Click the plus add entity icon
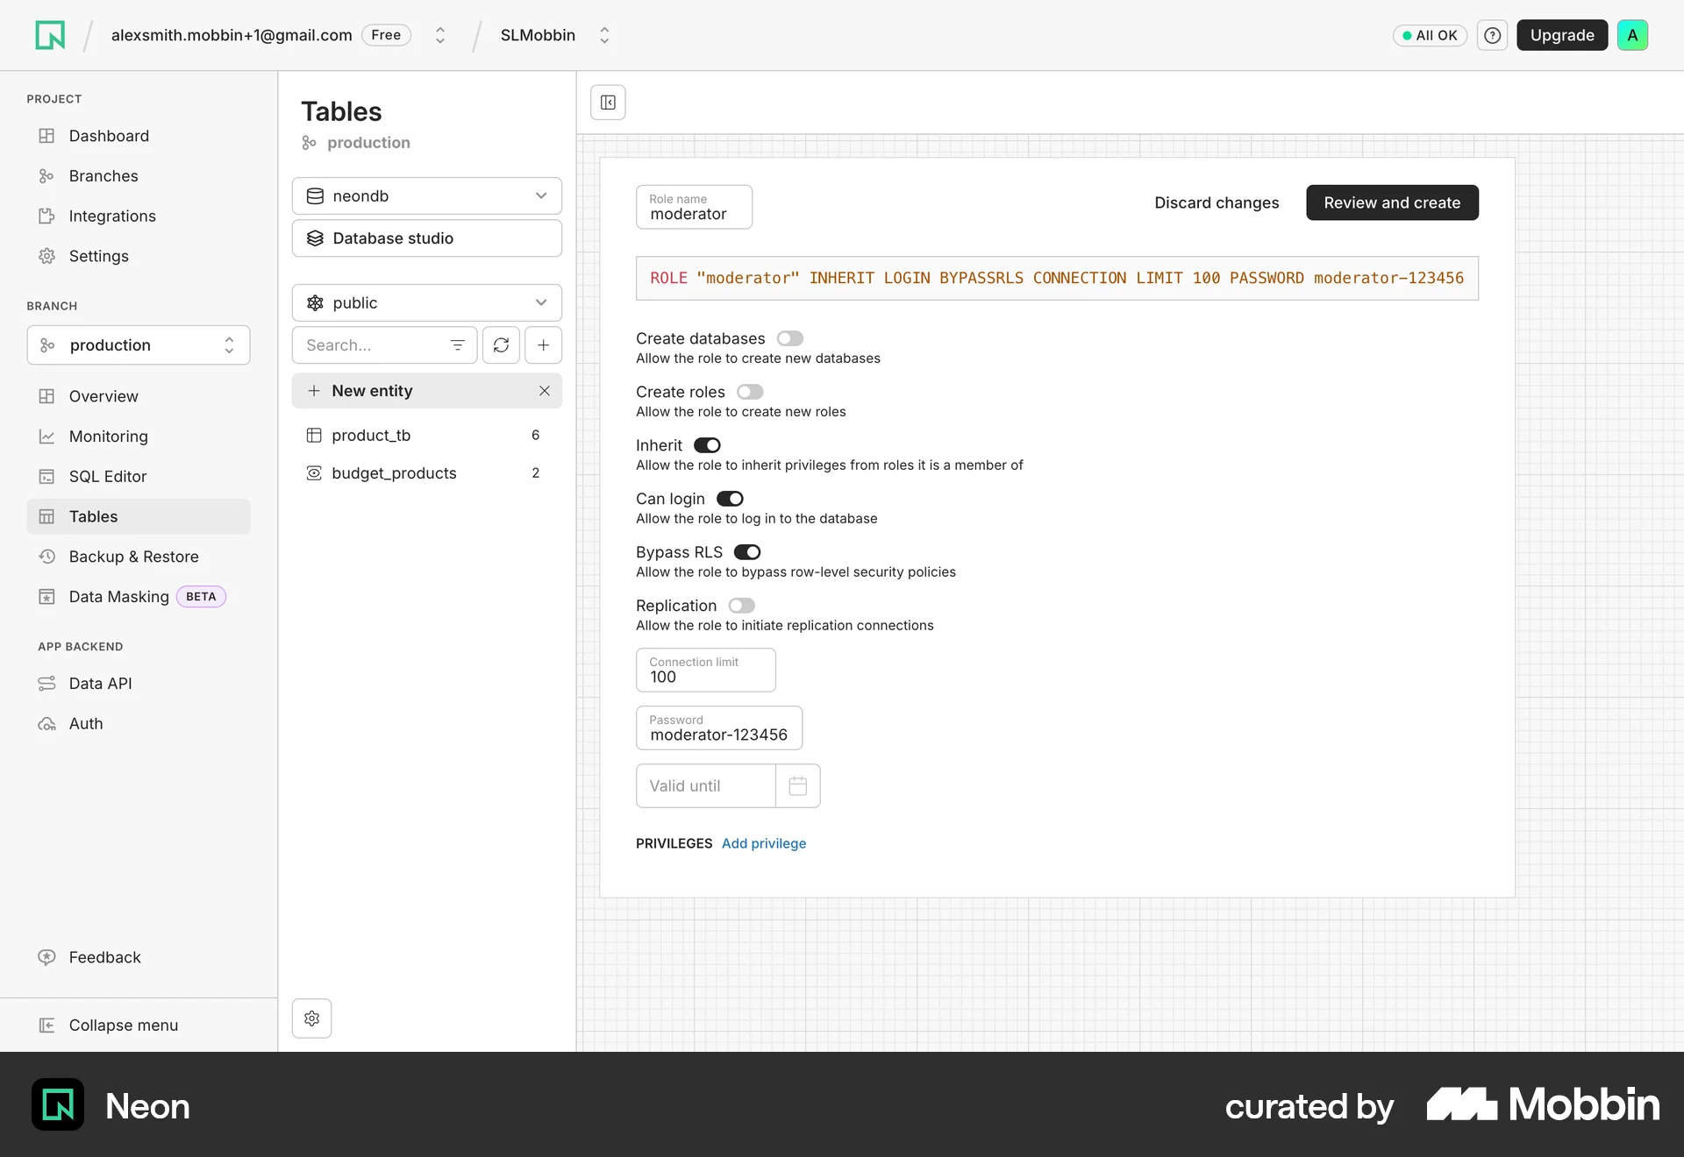The height and width of the screenshot is (1157, 1684). (543, 345)
